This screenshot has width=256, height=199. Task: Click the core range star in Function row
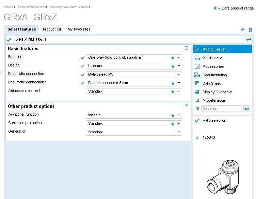pyautogui.click(x=173, y=58)
